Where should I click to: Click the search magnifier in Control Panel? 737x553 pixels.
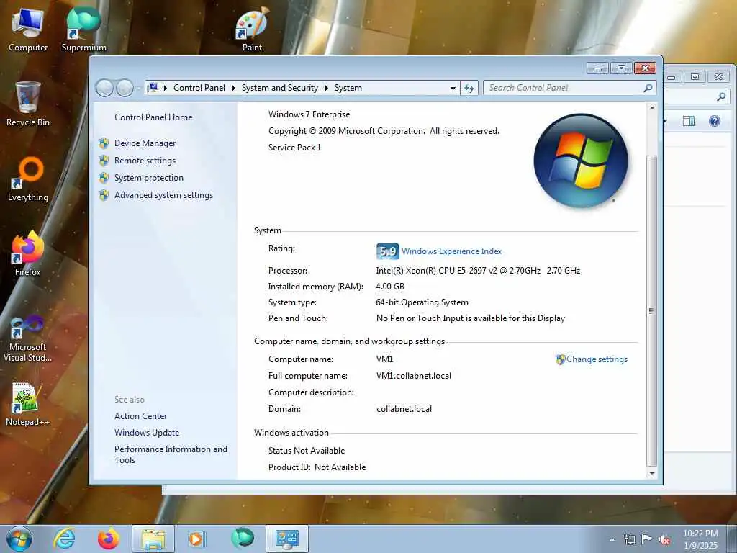(x=648, y=88)
